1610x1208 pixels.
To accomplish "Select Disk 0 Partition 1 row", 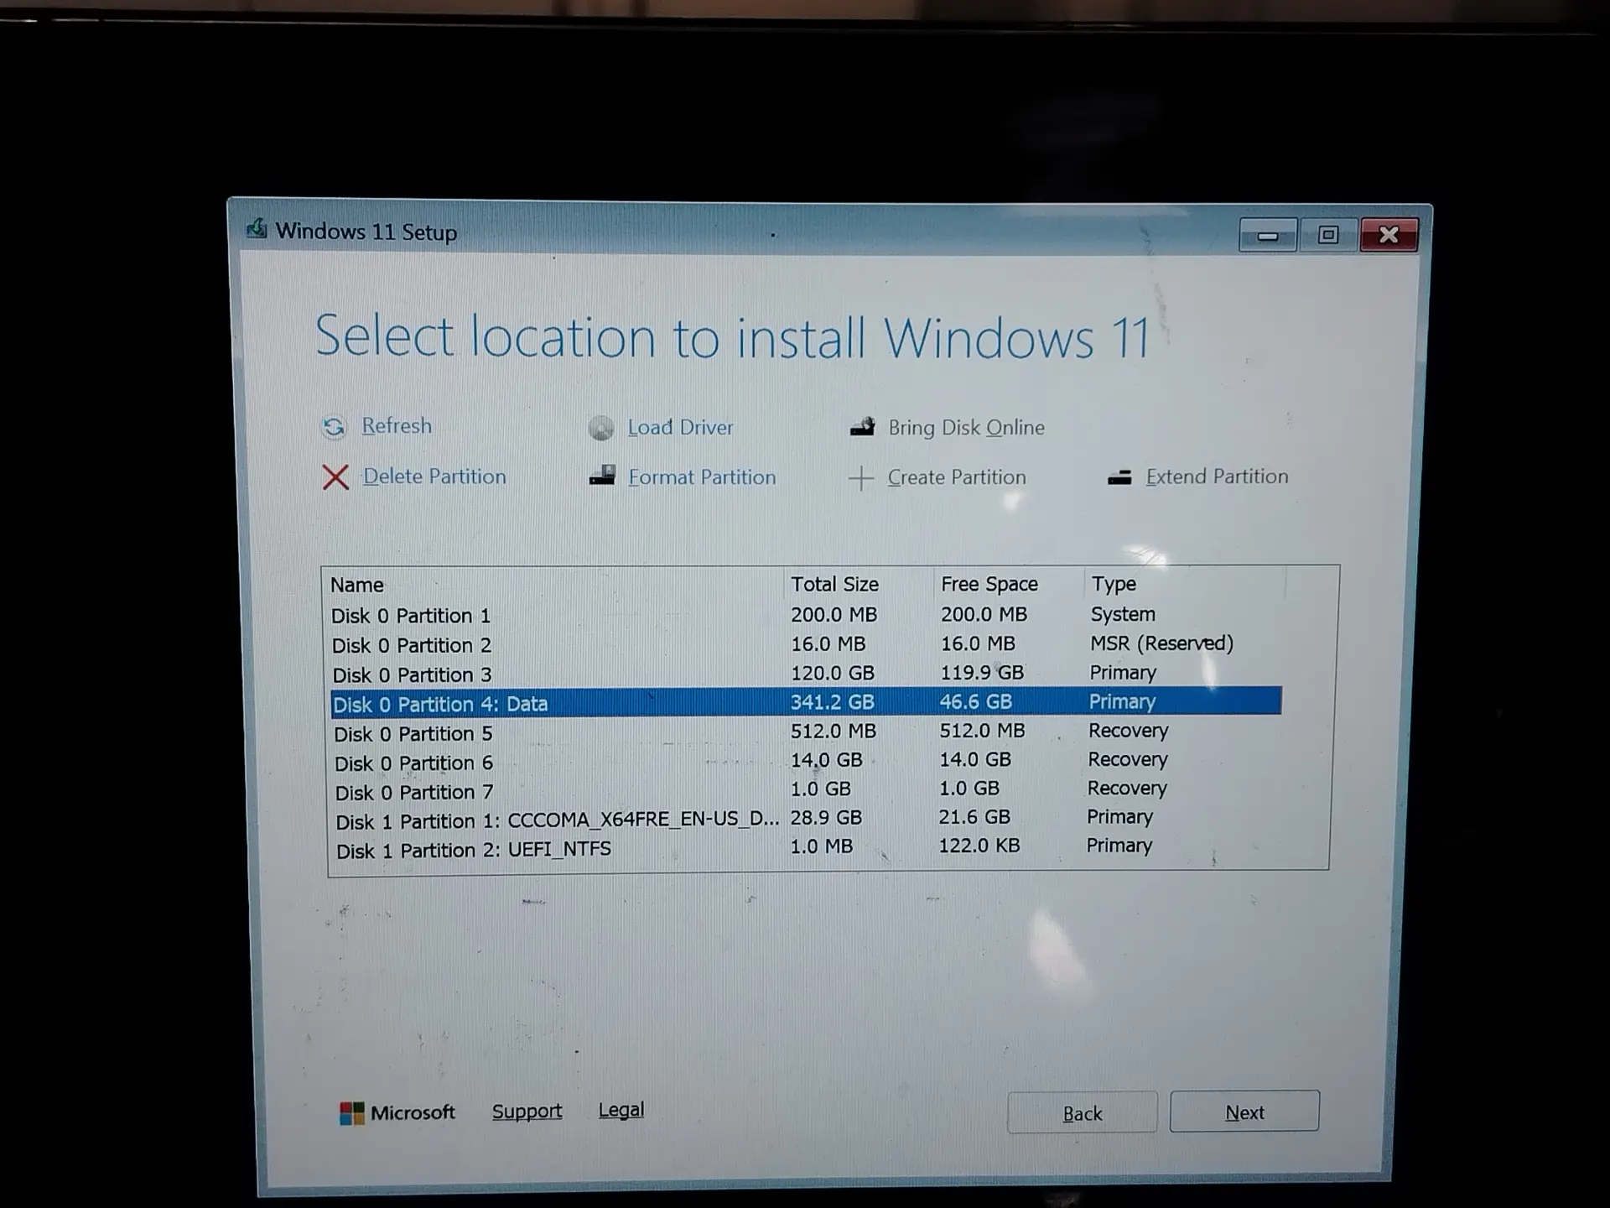I will (806, 615).
